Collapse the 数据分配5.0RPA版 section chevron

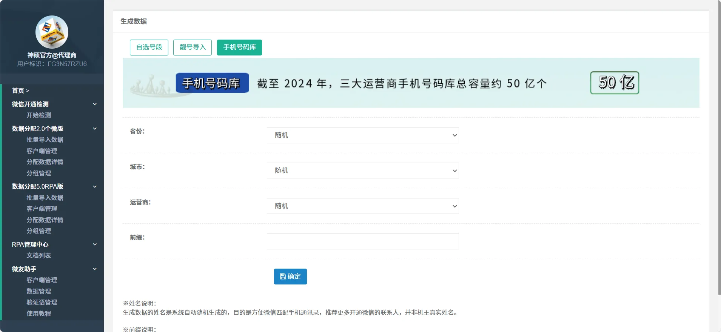point(95,186)
